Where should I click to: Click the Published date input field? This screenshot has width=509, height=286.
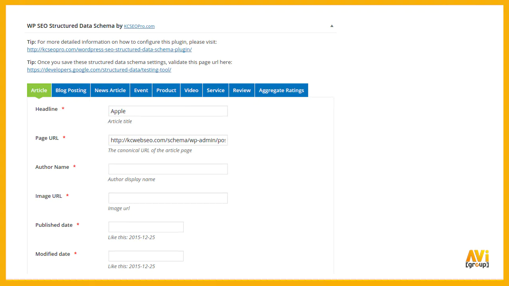coord(146,227)
